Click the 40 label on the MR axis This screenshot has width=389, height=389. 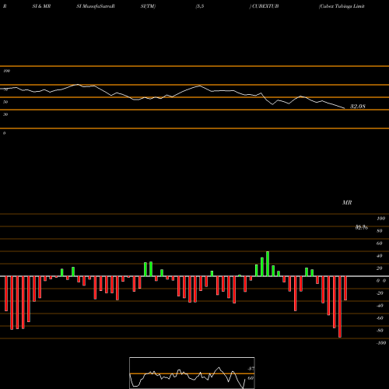point(379,256)
